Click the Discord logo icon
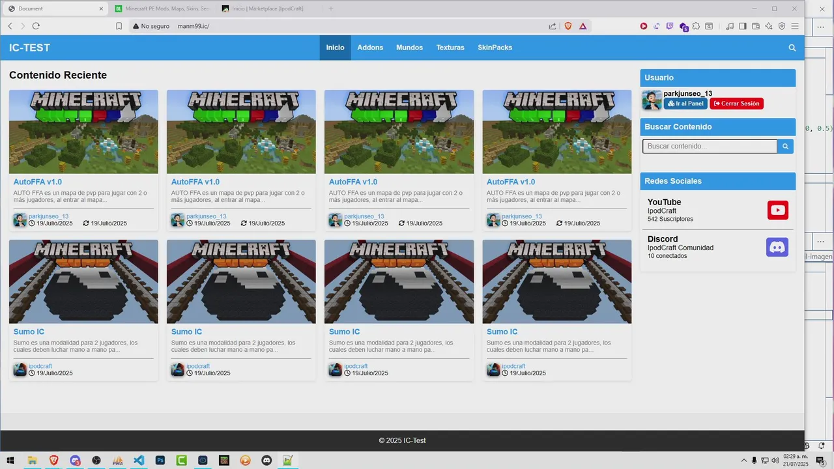This screenshot has height=469, width=834. (777, 247)
